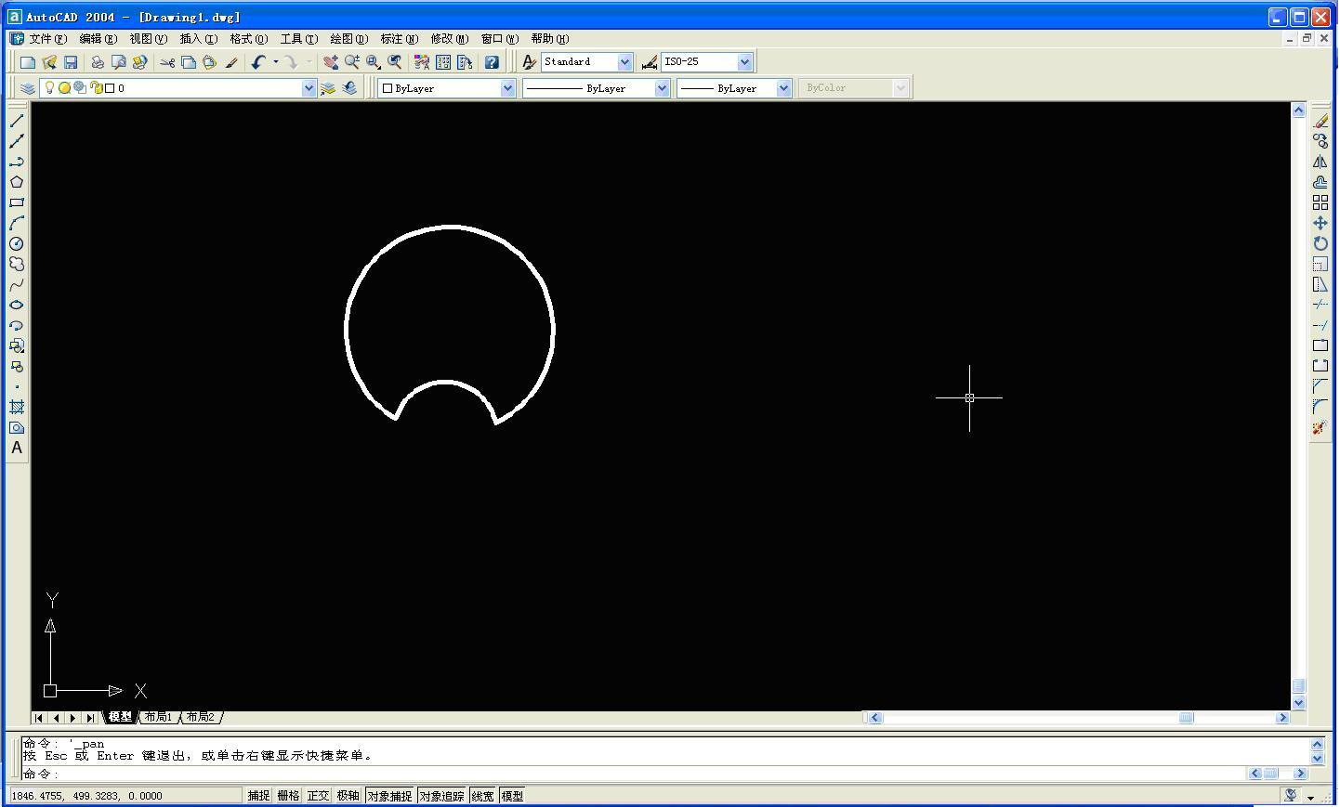Switch to the 布局1 layout tab
This screenshot has width=1340, height=807.
coord(158,717)
